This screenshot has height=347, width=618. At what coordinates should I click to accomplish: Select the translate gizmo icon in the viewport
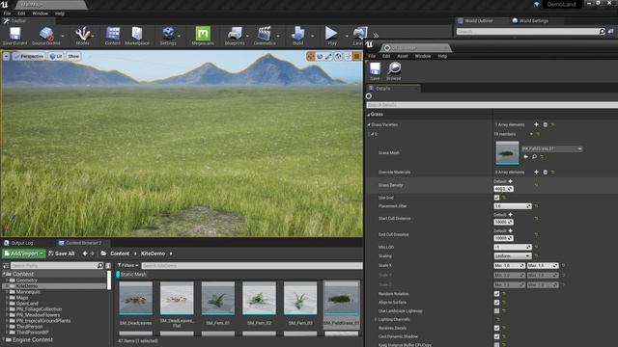click(311, 57)
